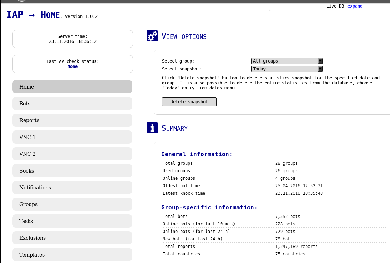Navigate to VNC 2
The image size is (390, 263).
(x=72, y=154)
